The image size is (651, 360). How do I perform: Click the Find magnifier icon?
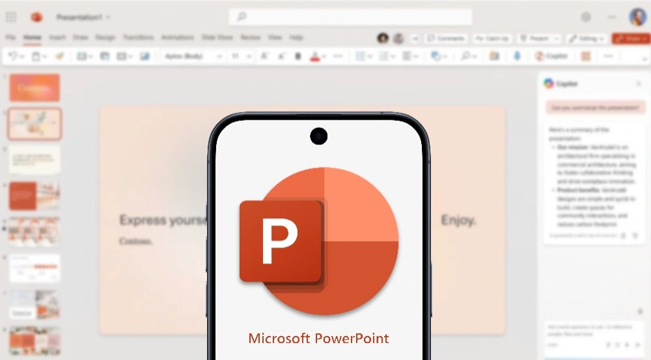click(466, 56)
